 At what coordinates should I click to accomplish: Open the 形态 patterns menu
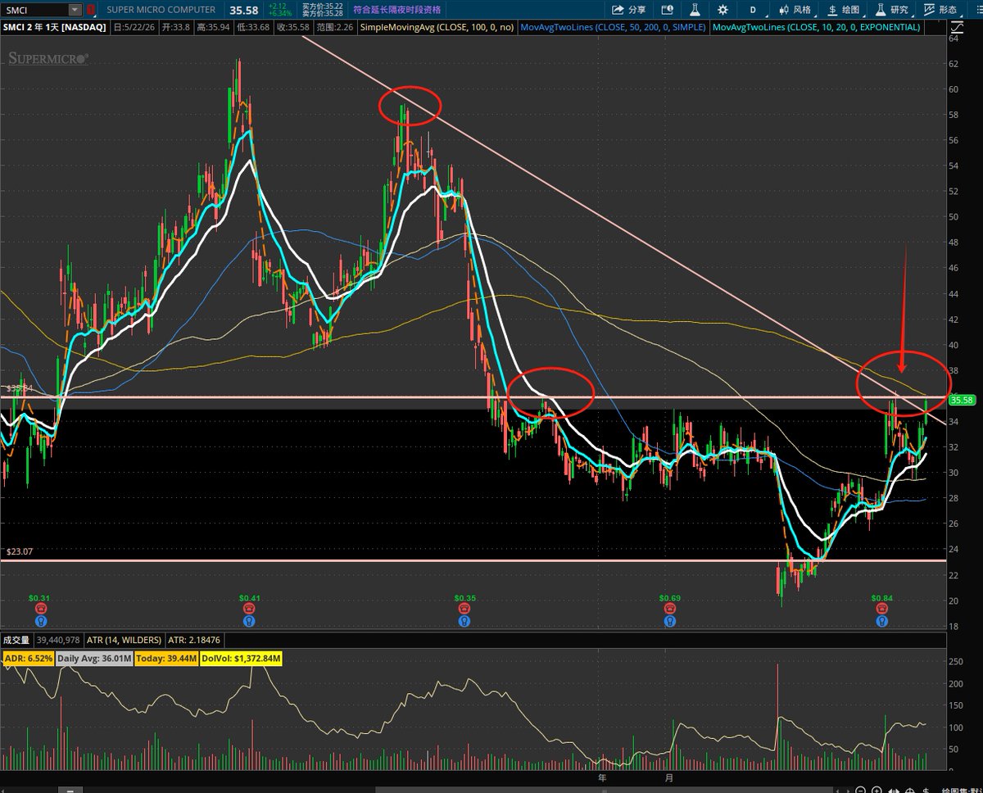940,10
